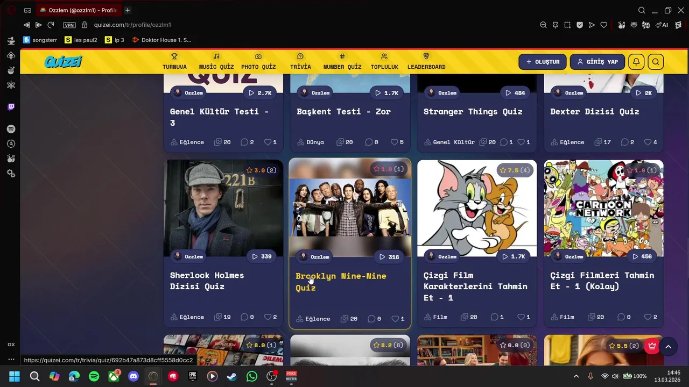Image resolution: width=689 pixels, height=387 pixels.
Task: Open Steam from the taskbar
Action: click(232, 376)
